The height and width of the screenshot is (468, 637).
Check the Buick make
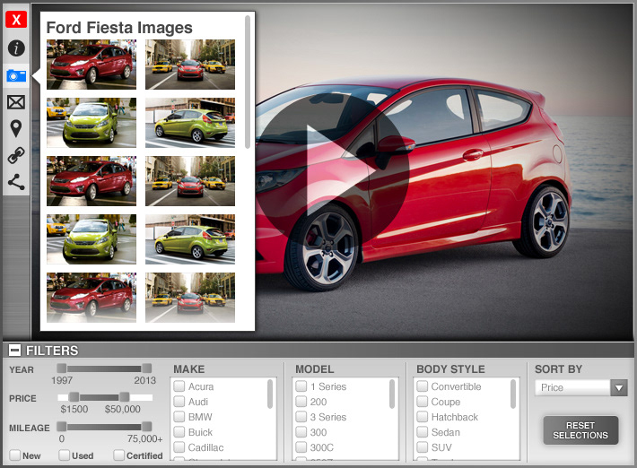(x=179, y=432)
